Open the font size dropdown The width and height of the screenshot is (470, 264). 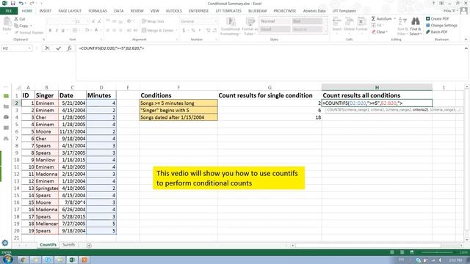click(87, 21)
